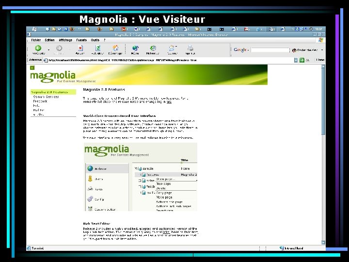Click the greyed Suivante forward button

(x=59, y=49)
